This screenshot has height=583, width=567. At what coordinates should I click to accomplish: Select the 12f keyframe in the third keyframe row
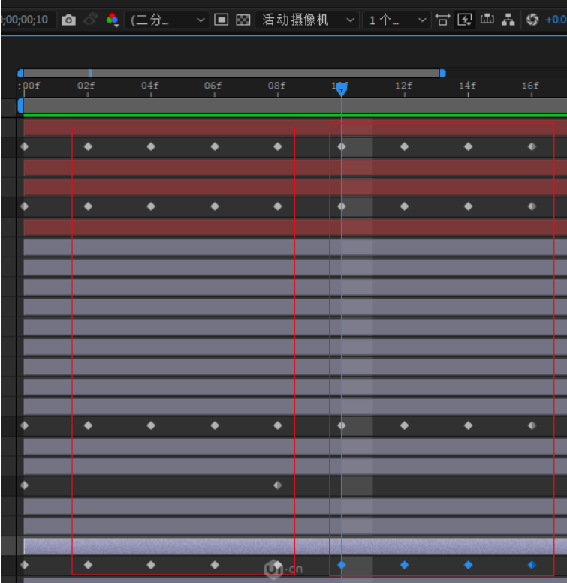(405, 425)
